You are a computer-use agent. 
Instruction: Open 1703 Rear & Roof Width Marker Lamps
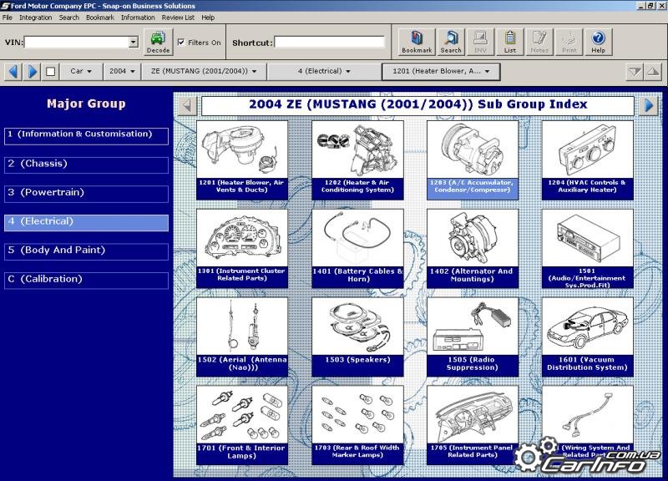click(x=357, y=425)
